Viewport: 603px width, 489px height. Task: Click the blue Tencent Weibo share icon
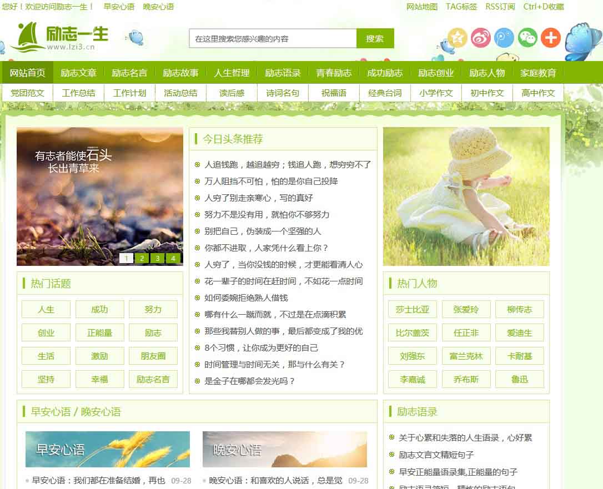pyautogui.click(x=504, y=38)
